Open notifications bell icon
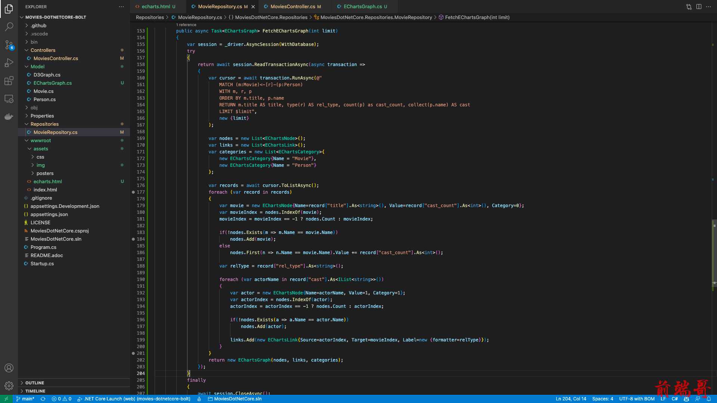The height and width of the screenshot is (403, 717). (708, 399)
